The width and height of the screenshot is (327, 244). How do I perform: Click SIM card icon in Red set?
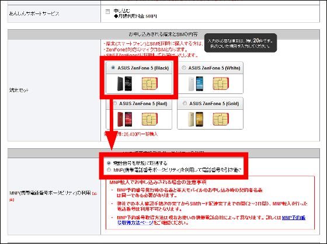149,119
